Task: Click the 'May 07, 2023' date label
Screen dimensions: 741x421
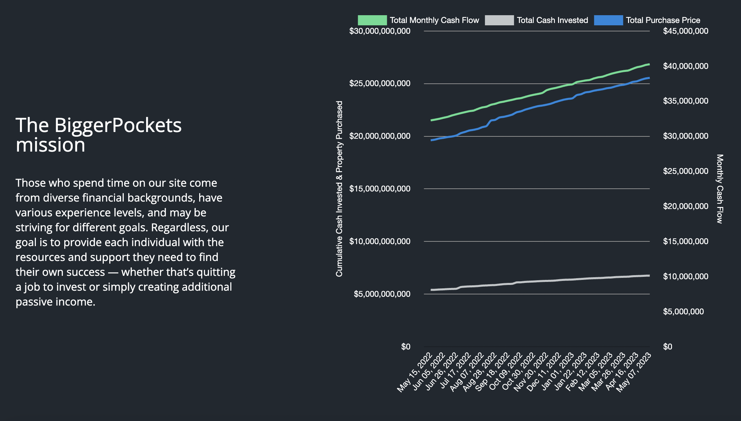Action: coord(633,372)
